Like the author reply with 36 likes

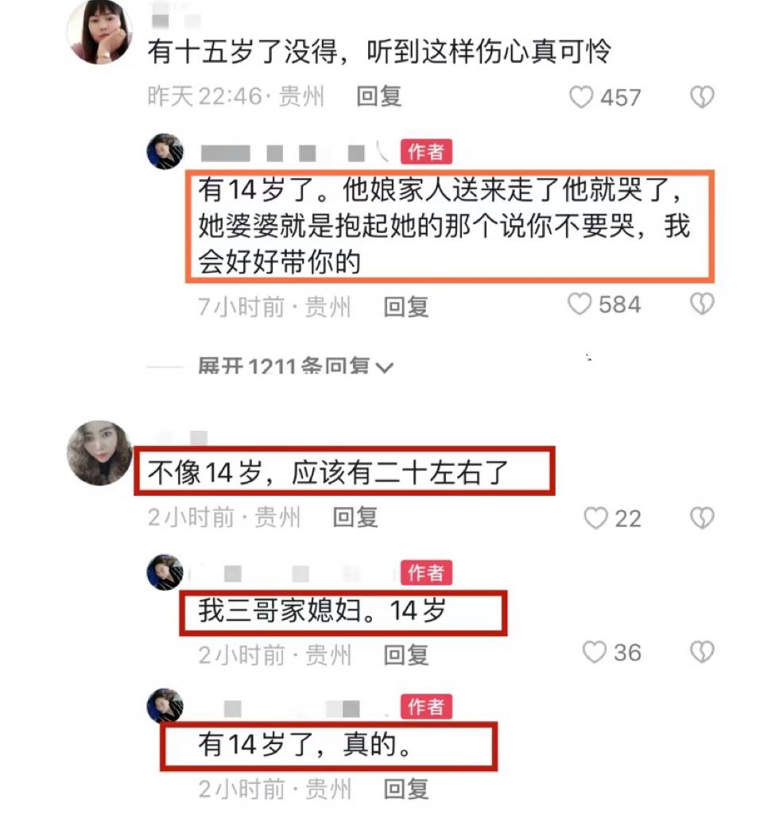pos(595,652)
